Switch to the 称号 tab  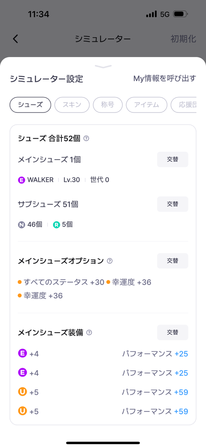coord(107,105)
